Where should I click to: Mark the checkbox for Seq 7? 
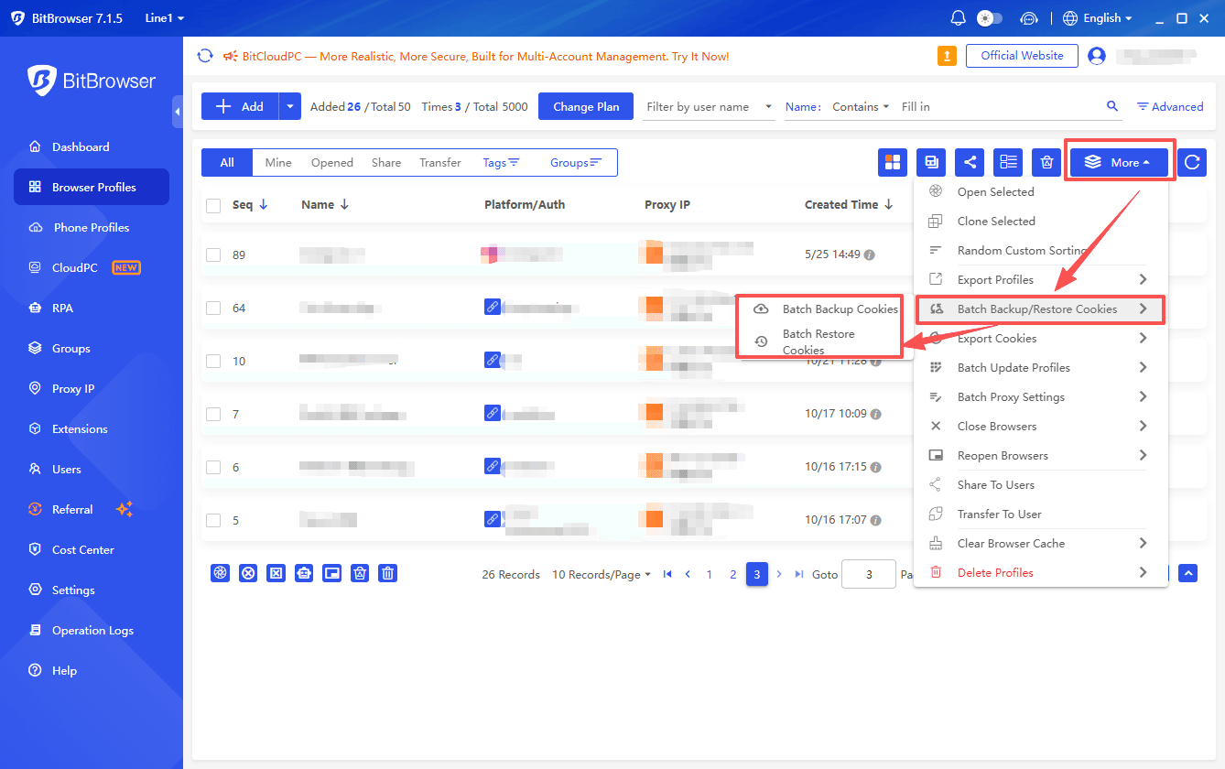coord(213,414)
